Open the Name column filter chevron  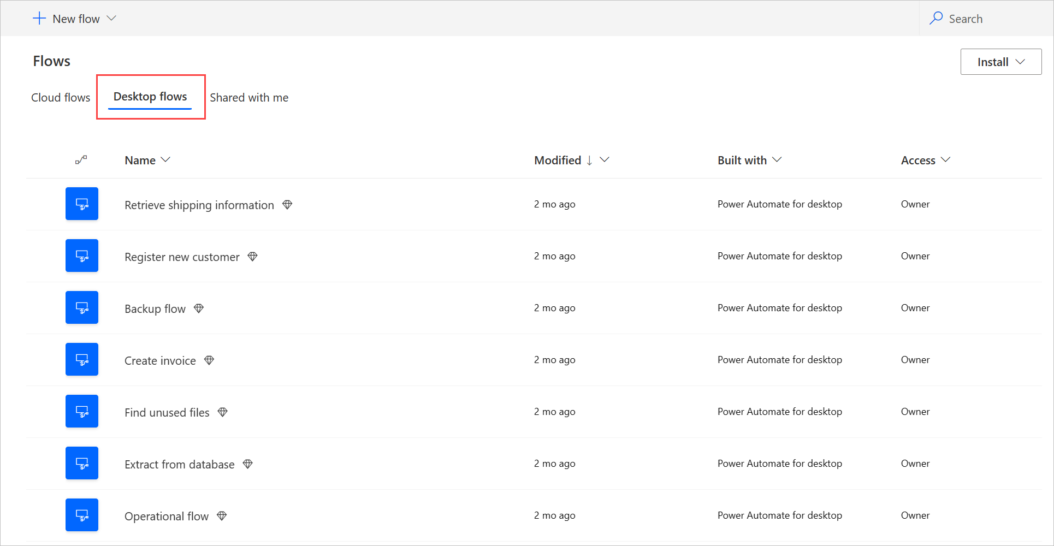tap(165, 160)
